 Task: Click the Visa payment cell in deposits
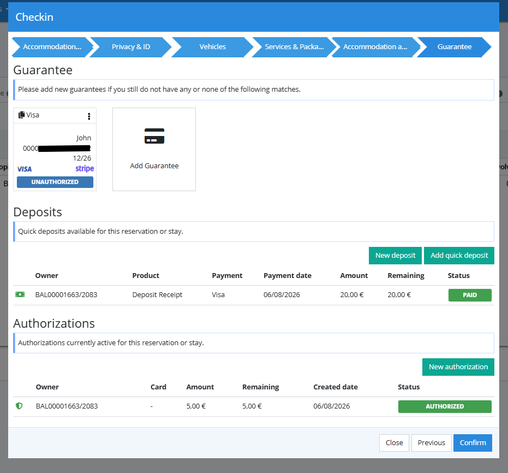tap(218, 295)
